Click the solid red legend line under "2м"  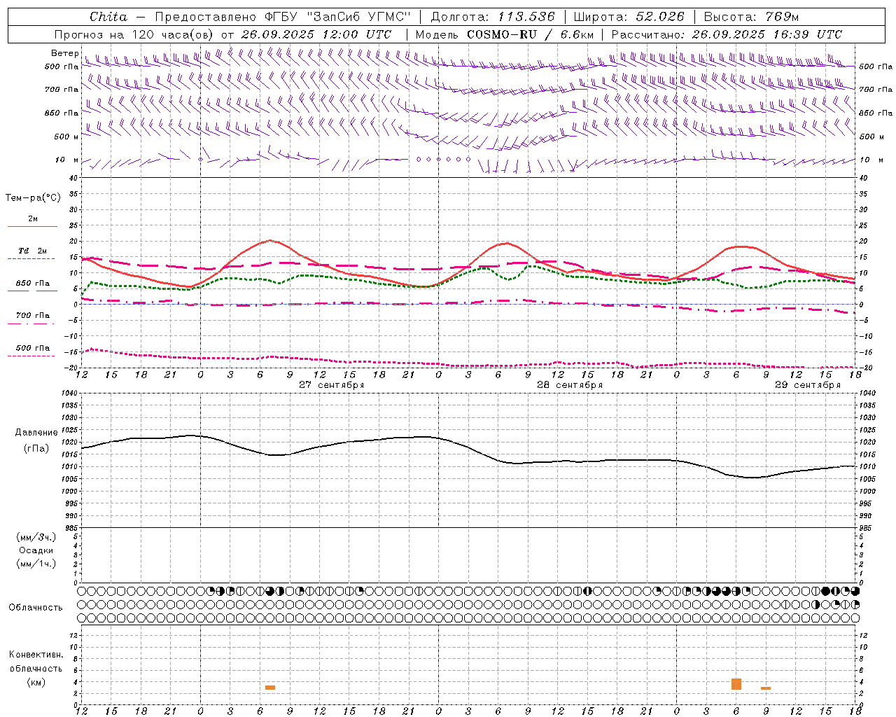(x=32, y=226)
